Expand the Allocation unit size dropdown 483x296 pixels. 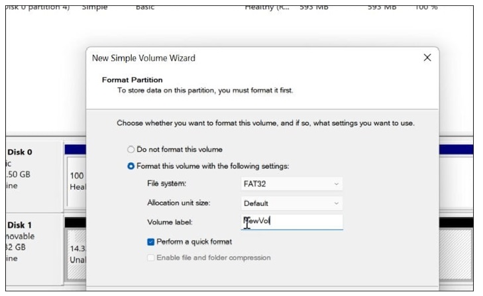(292, 203)
